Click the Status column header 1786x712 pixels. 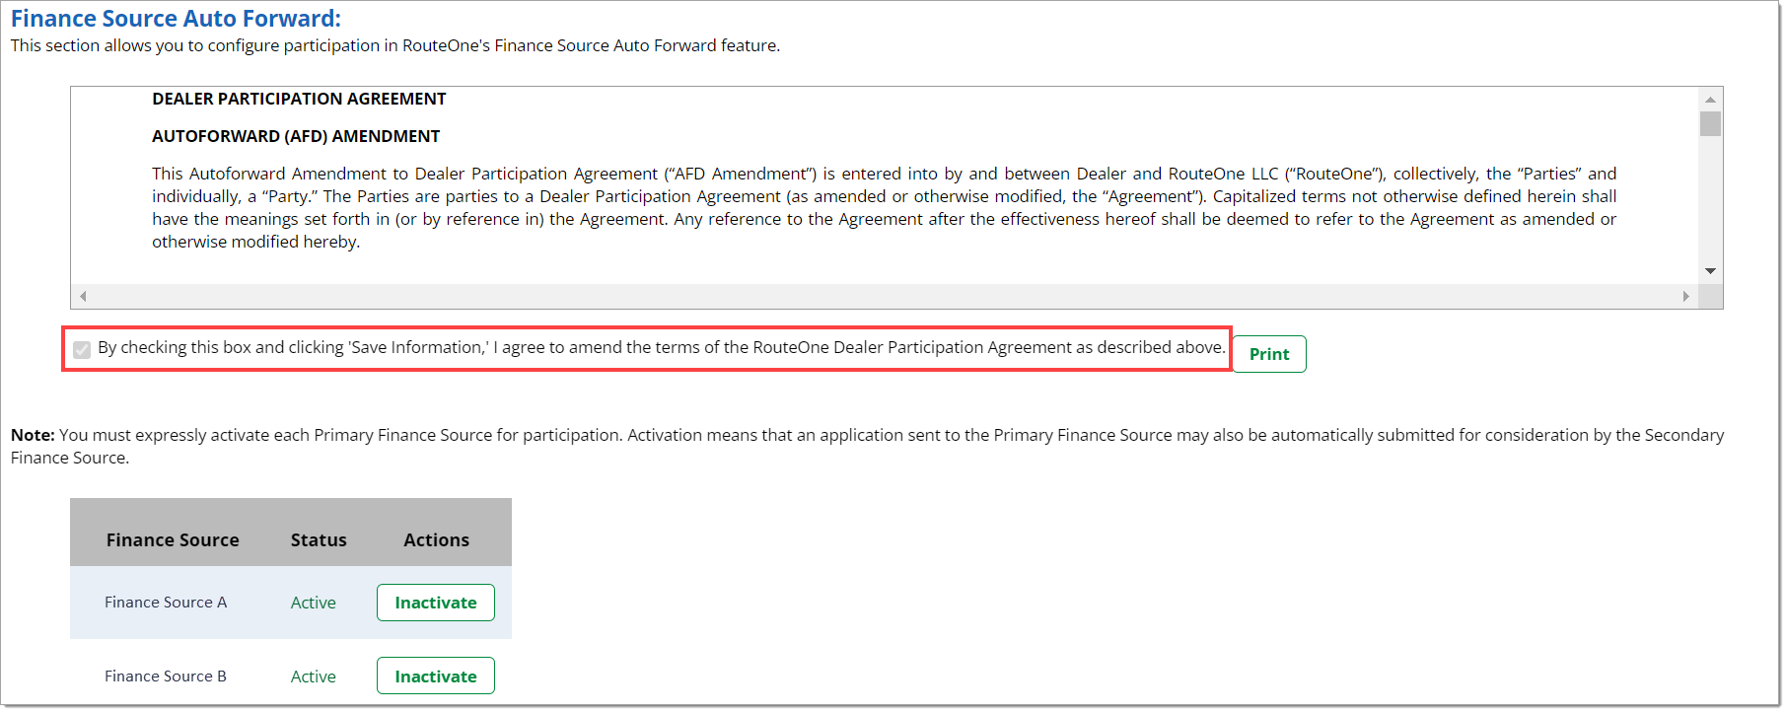[319, 539]
